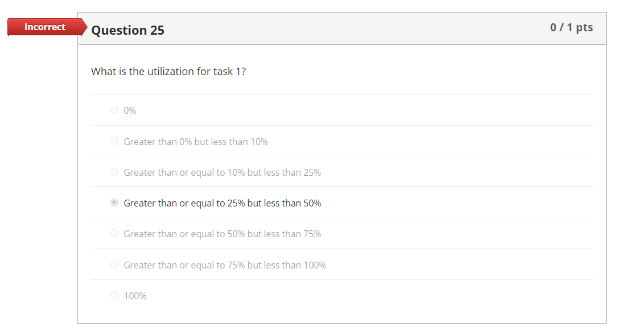Click inside the question answer area
Image resolution: width=622 pixels, height=335 pixels.
click(341, 171)
